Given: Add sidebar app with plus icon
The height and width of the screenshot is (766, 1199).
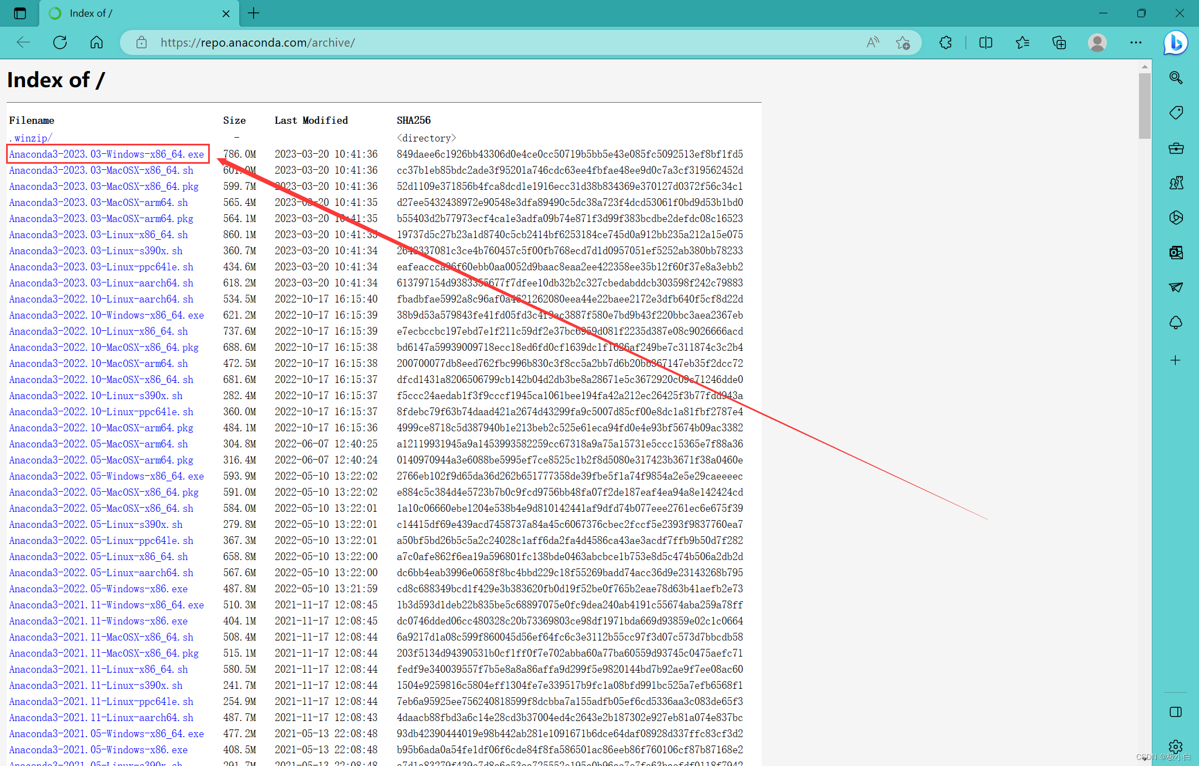Looking at the screenshot, I should tap(1176, 360).
